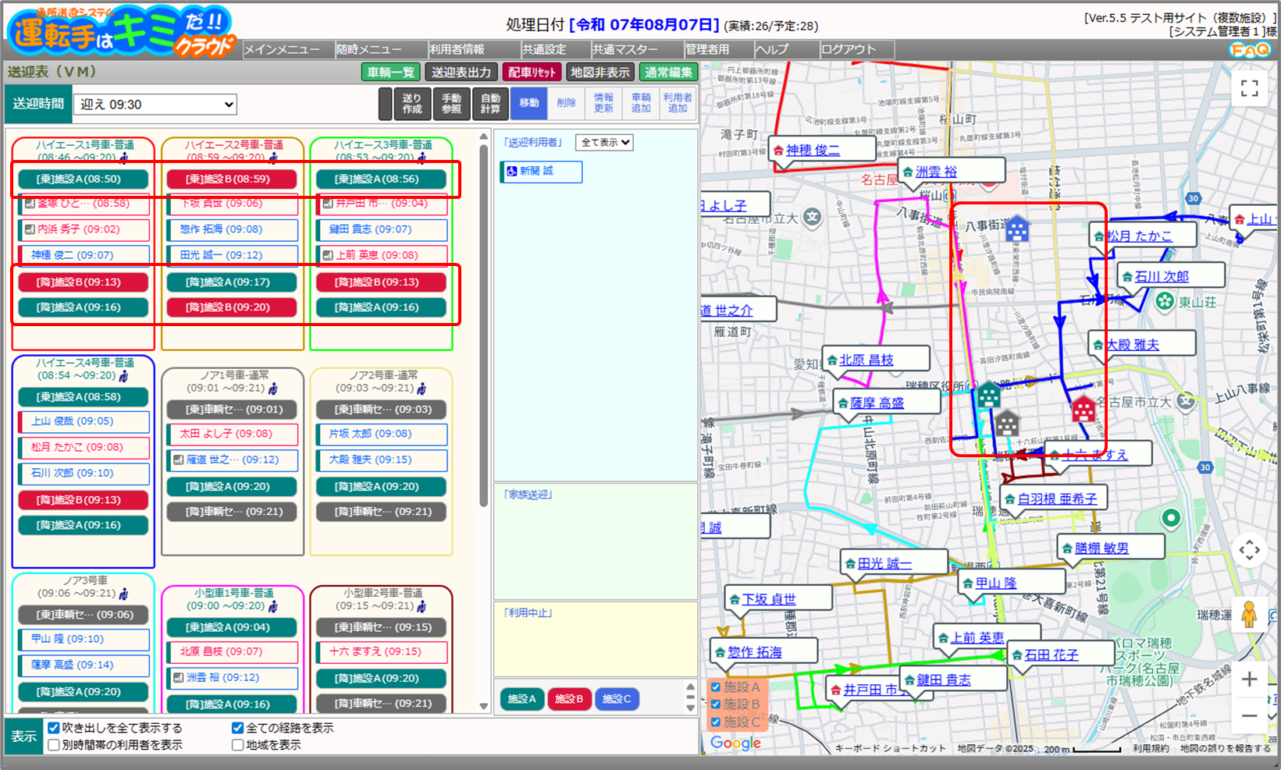Open the 共通マスター menu
1281x770 pixels.
click(x=624, y=50)
